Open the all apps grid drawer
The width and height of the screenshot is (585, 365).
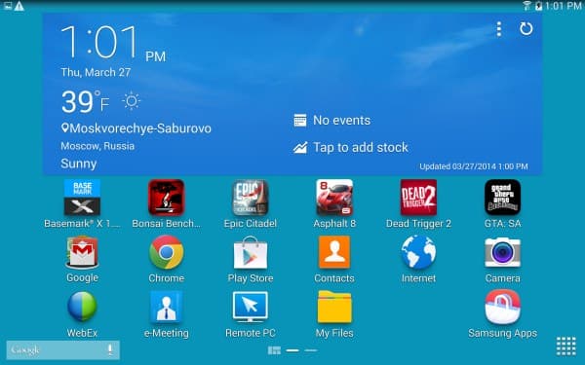pos(565,346)
